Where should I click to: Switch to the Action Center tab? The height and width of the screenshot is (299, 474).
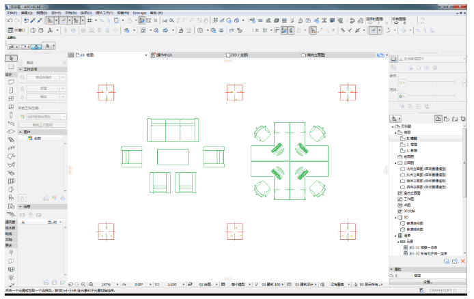(x=187, y=55)
